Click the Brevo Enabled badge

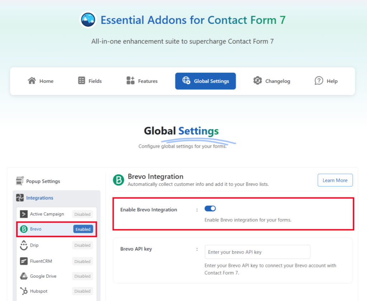coord(83,229)
